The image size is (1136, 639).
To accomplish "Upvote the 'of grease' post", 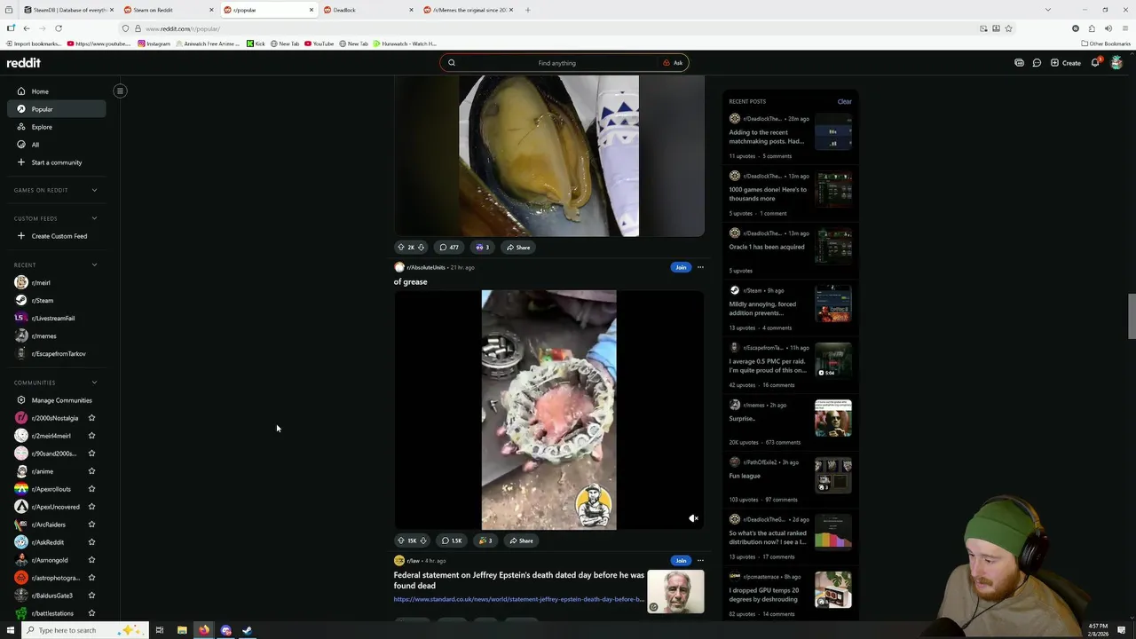I will click(x=401, y=540).
